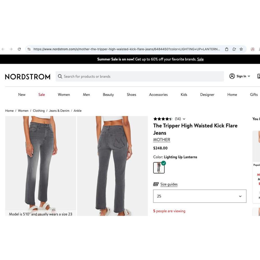Open the Size guides ruler icon
Screen dimensions: 260x260
pos(156,184)
